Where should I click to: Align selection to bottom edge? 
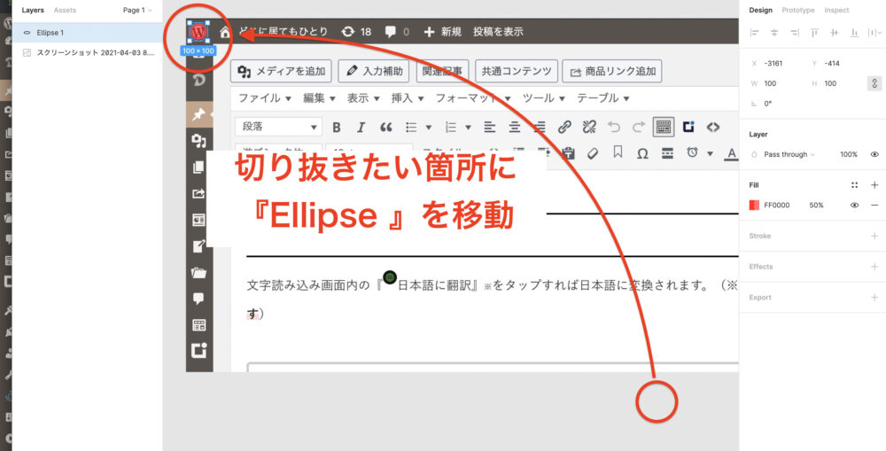pos(854,33)
